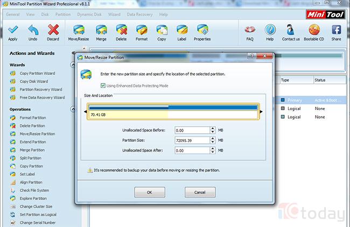Select Copy Partition in Operations list
This screenshot has width=350, height=227.
pos(31,166)
